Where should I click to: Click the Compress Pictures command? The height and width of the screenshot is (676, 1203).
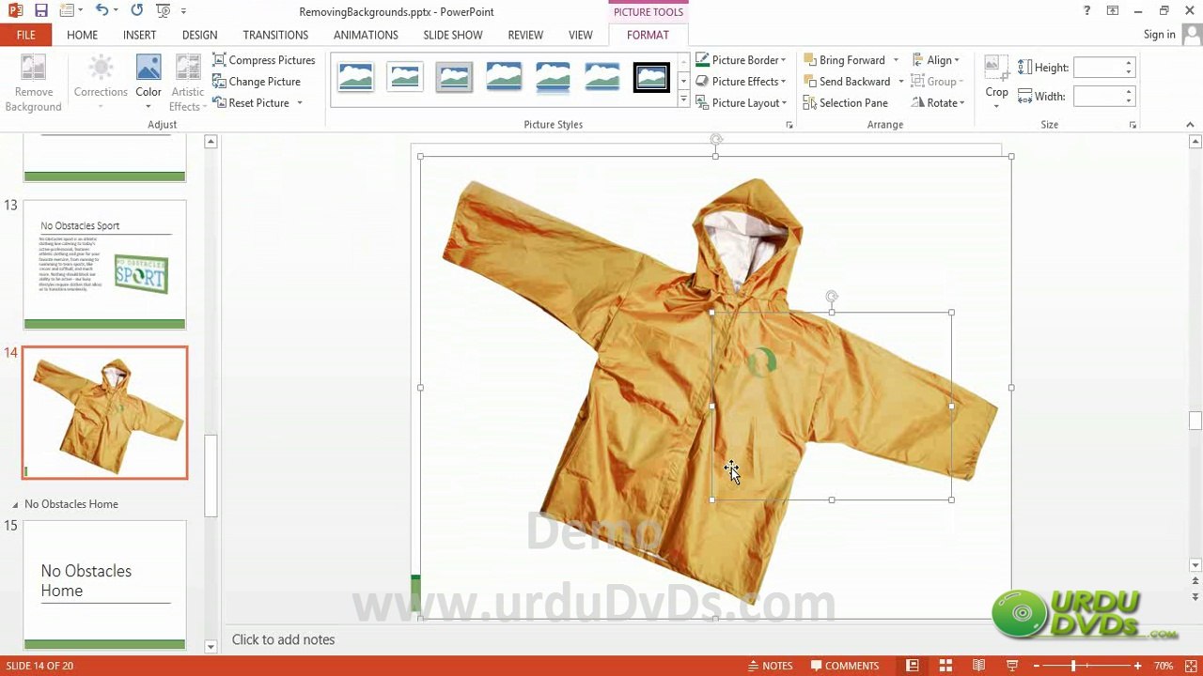[264, 60]
